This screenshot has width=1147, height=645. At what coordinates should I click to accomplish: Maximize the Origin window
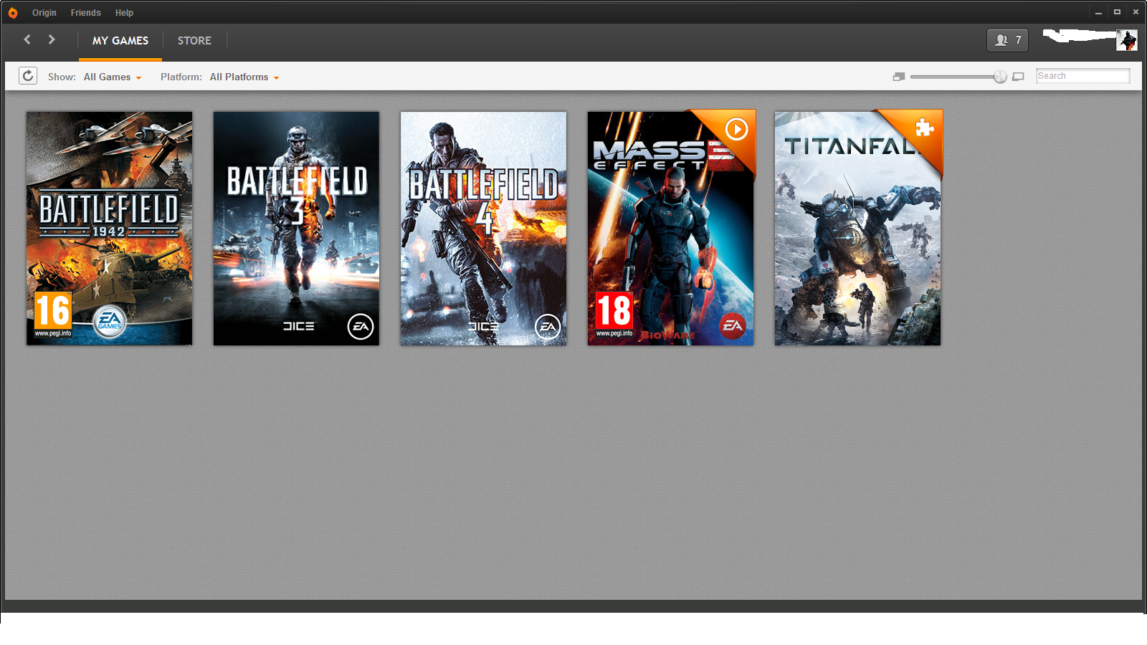(1117, 12)
